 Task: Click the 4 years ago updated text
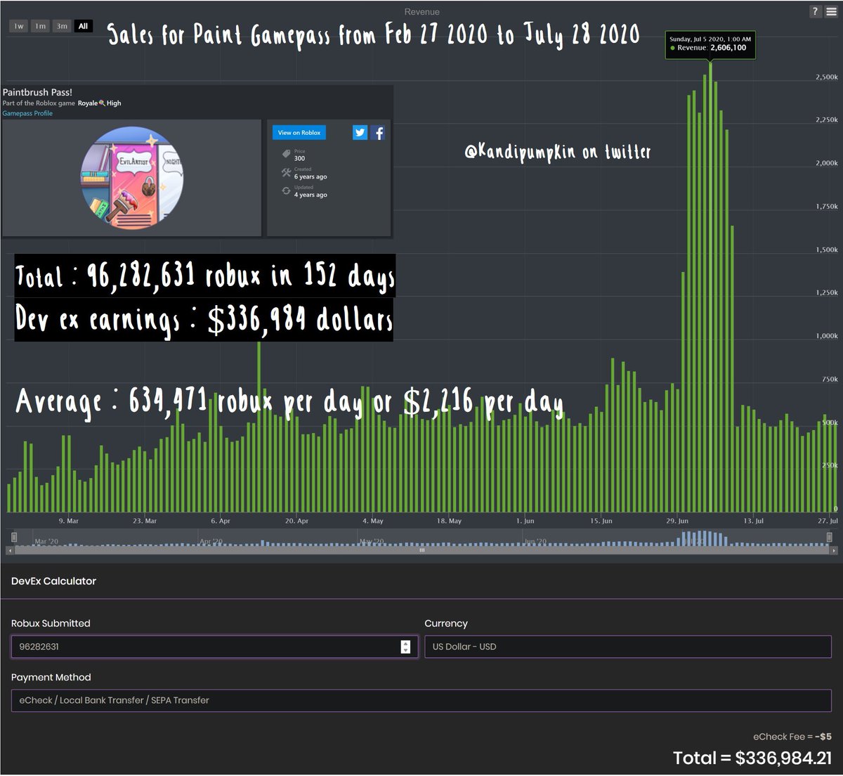[x=311, y=195]
